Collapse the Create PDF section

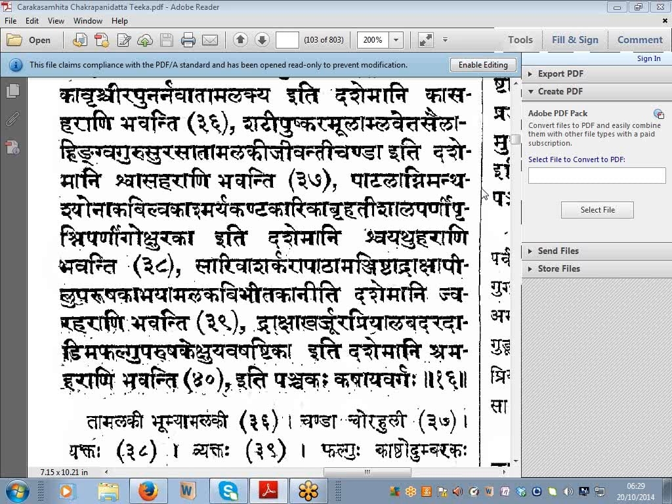click(x=560, y=91)
